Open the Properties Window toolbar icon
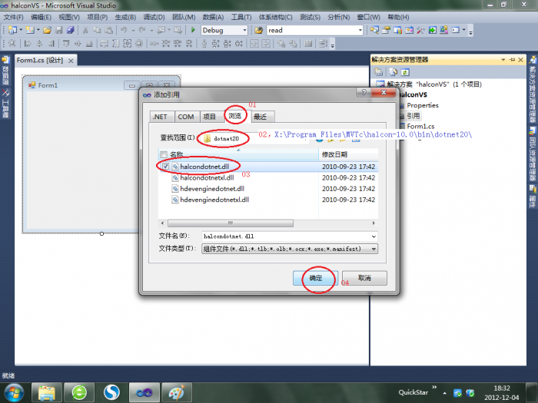This screenshot has height=403, width=538. tap(386, 30)
